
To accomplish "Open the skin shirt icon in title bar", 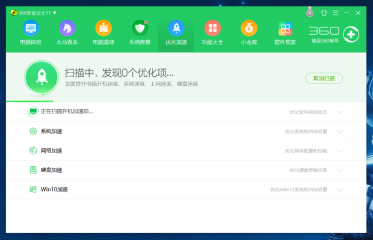I will tap(324, 13).
